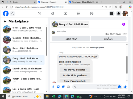The image size is (133, 99).
Task: Open the emoji picker smiley
Action: point(119,87)
